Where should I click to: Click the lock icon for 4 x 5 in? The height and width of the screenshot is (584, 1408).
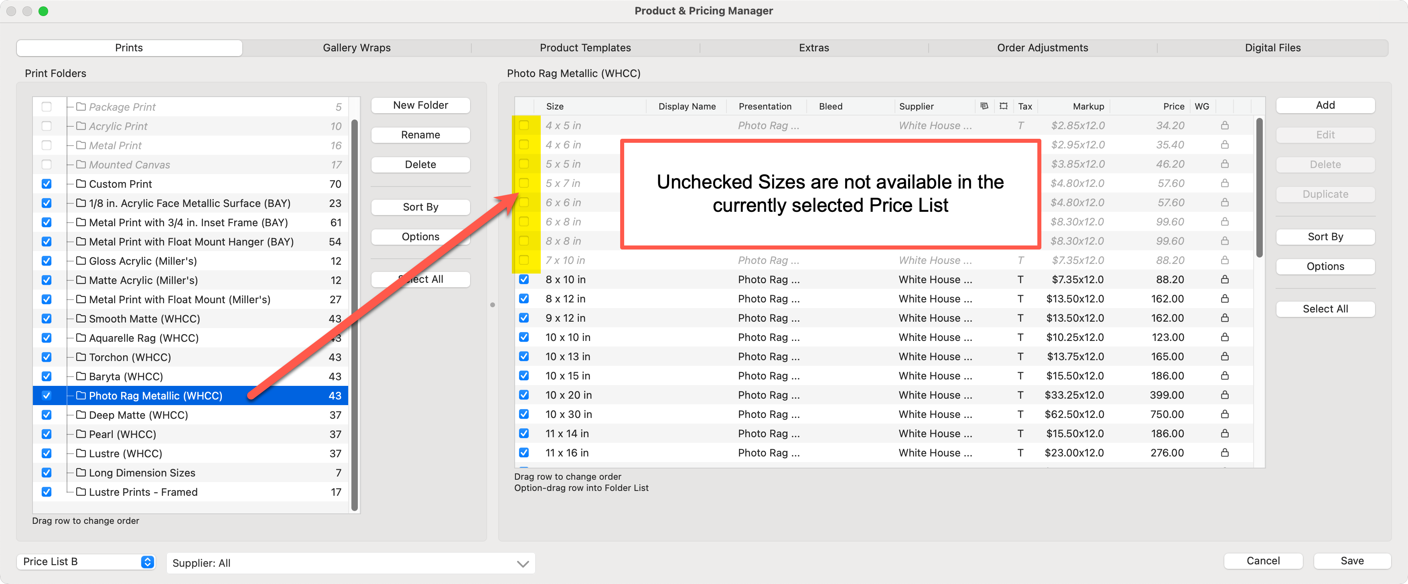pos(1224,125)
